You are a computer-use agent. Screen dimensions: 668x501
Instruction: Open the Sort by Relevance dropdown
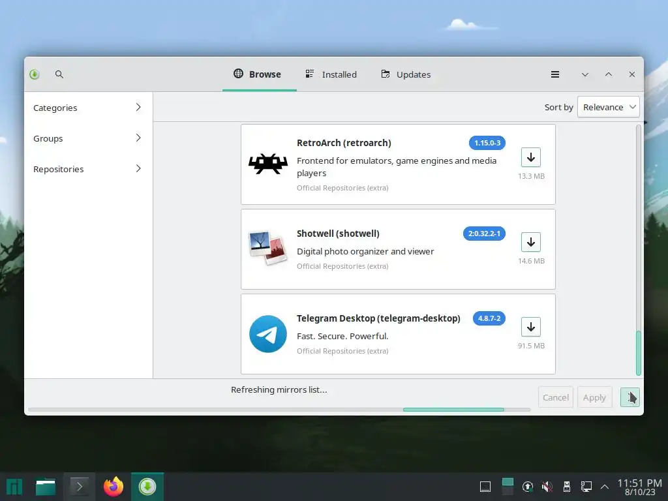[609, 108]
